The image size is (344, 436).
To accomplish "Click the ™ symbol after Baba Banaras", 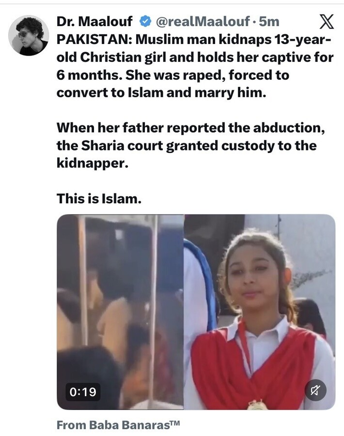I will coord(174,423).
